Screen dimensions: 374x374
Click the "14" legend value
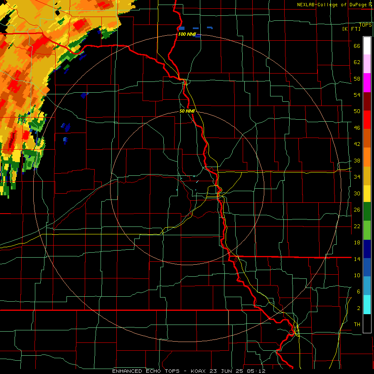[357, 259]
